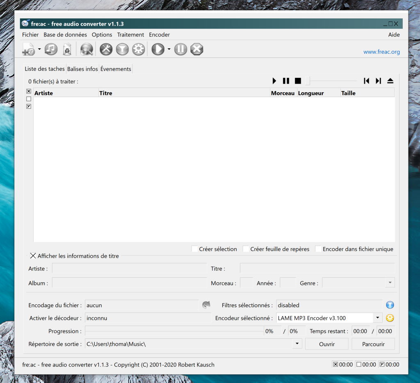Viewport: 420px width, 383px height.
Task: Start encoding with the toolbar play icon
Action: (x=158, y=49)
